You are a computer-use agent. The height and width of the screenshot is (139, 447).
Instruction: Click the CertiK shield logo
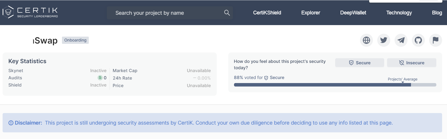[8, 12]
